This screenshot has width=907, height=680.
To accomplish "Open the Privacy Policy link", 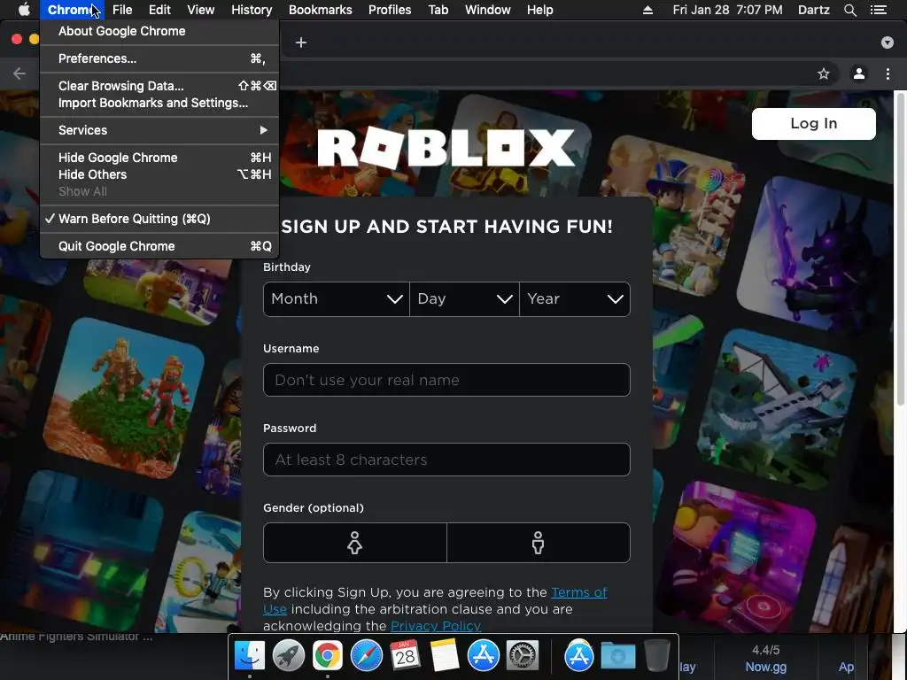I will [436, 626].
